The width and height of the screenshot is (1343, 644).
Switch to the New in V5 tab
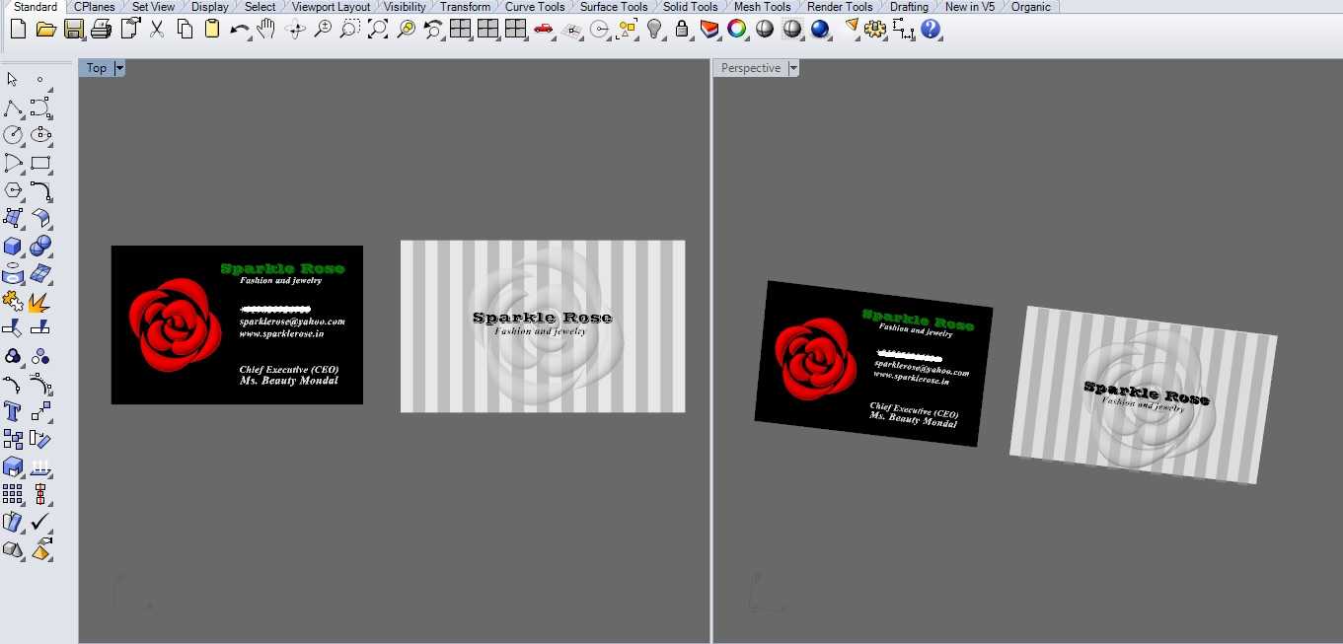pyautogui.click(x=970, y=7)
